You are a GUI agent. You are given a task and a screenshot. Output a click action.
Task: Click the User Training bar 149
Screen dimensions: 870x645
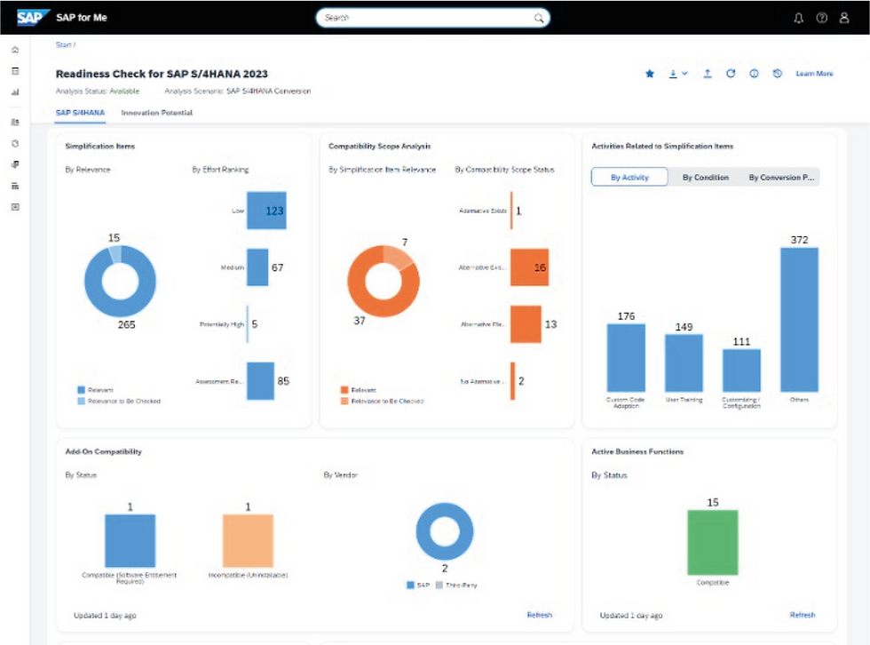(x=684, y=363)
